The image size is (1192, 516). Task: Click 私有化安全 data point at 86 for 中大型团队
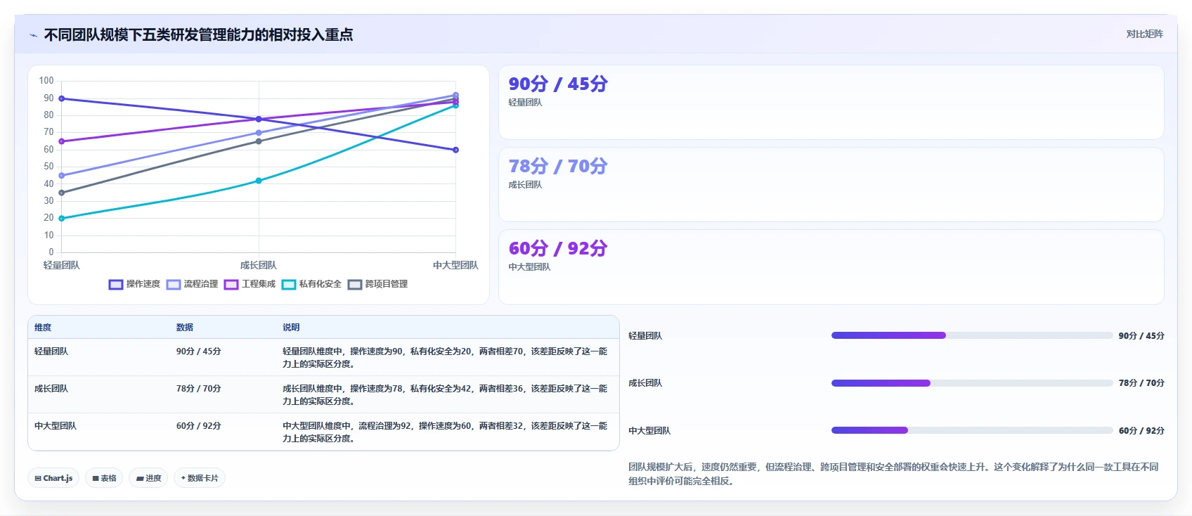pos(455,105)
